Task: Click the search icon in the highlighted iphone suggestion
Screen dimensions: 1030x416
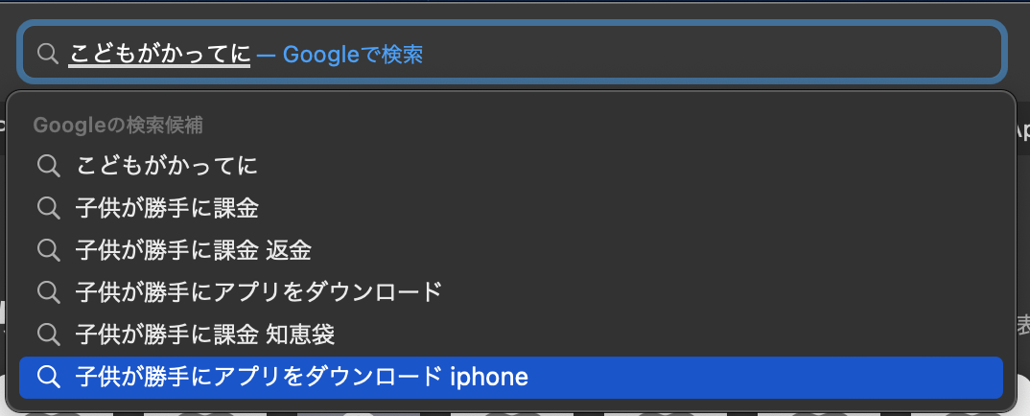Action: pos(48,377)
